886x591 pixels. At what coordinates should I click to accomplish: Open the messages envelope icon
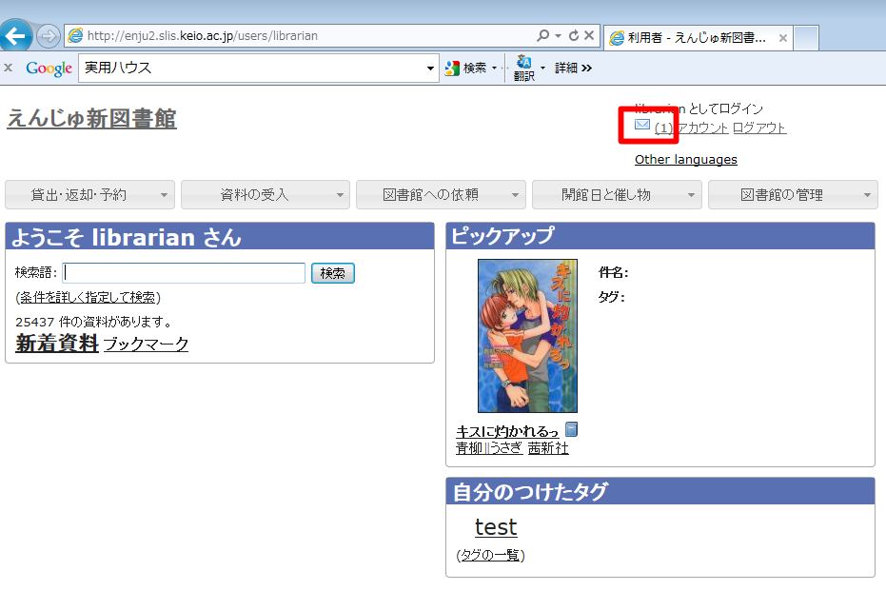click(641, 125)
